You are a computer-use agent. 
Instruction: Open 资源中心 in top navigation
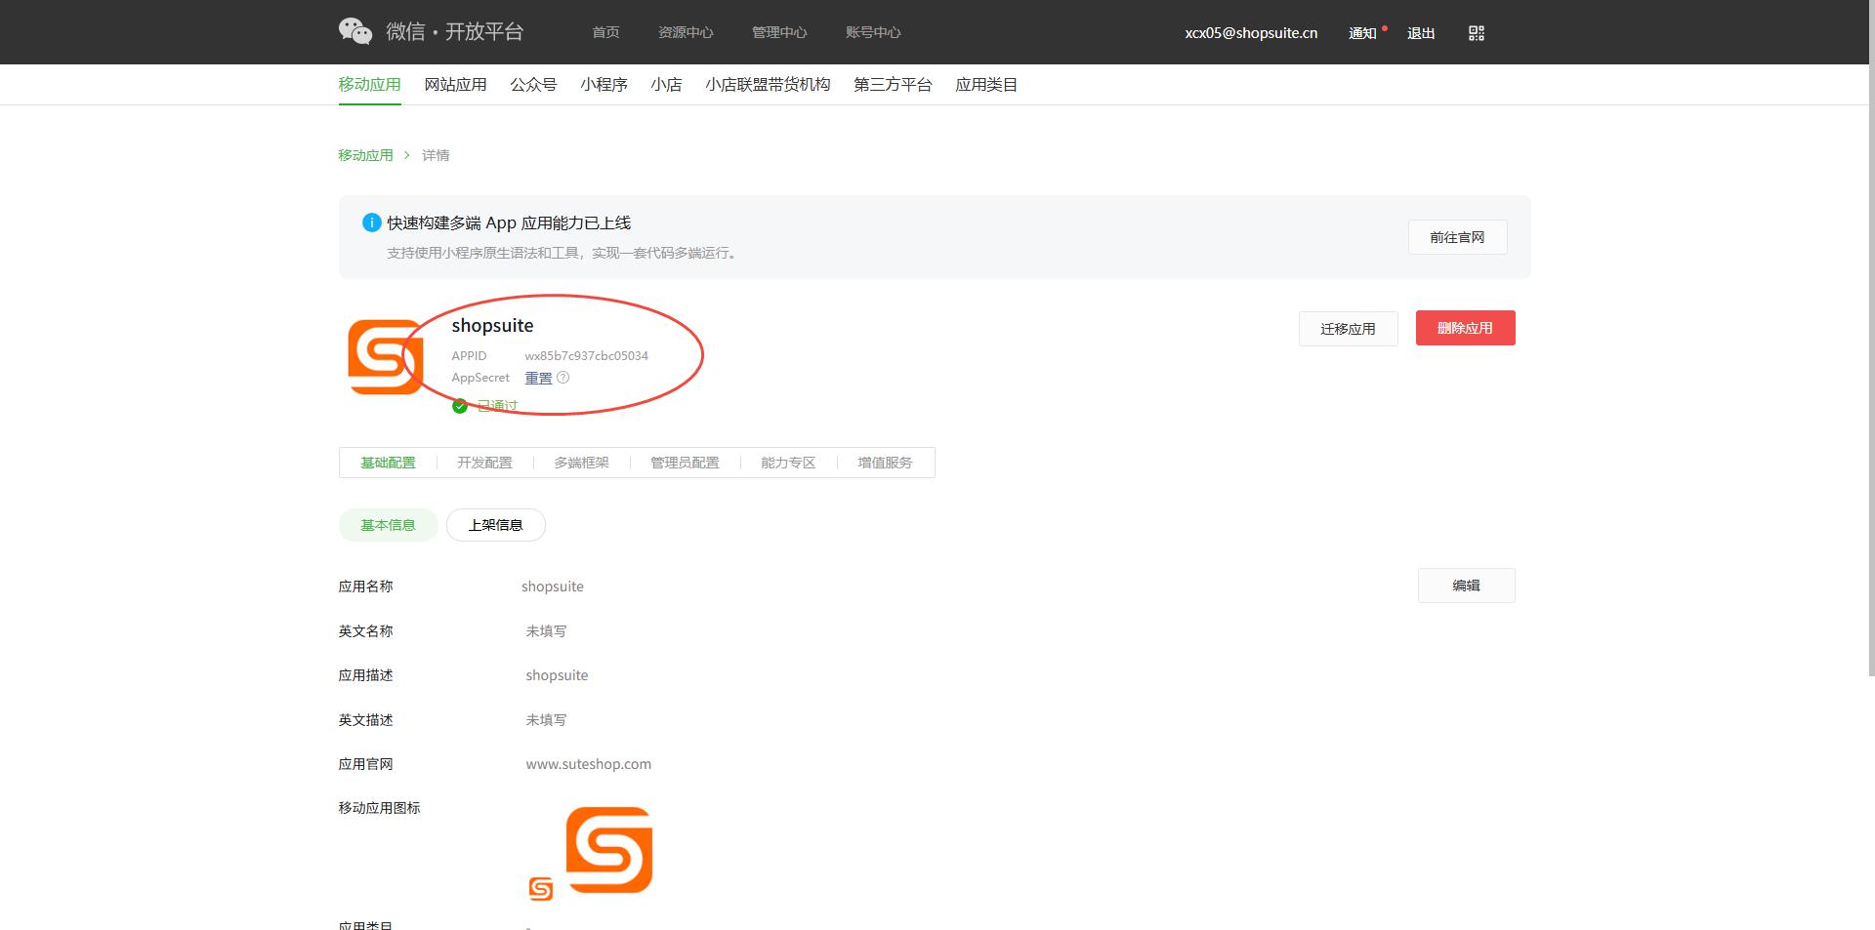pyautogui.click(x=686, y=32)
